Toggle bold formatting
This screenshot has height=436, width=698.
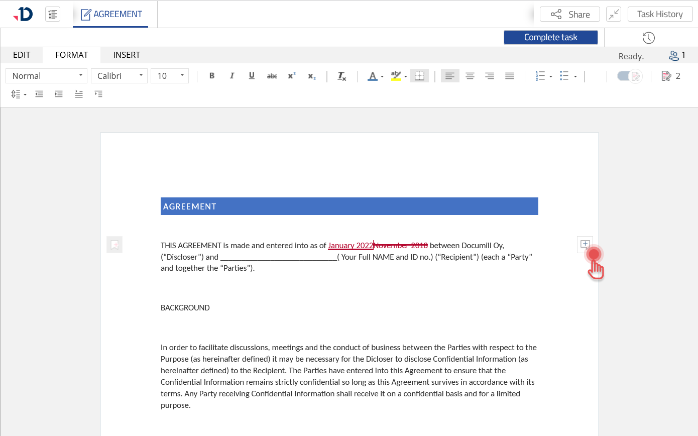click(x=212, y=76)
